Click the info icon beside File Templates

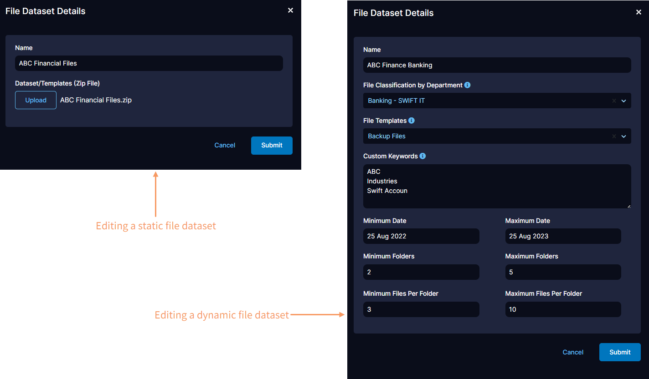(412, 120)
